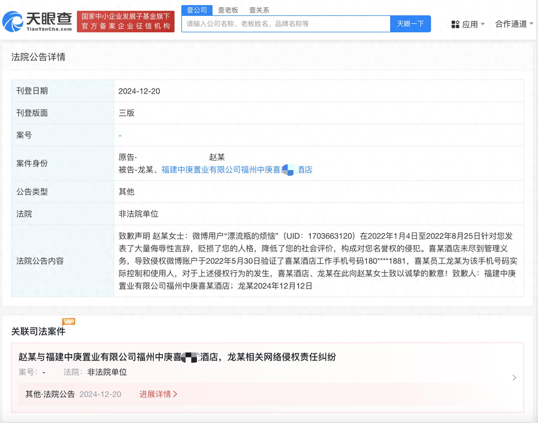Click the 天眼一下 search button

click(411, 24)
